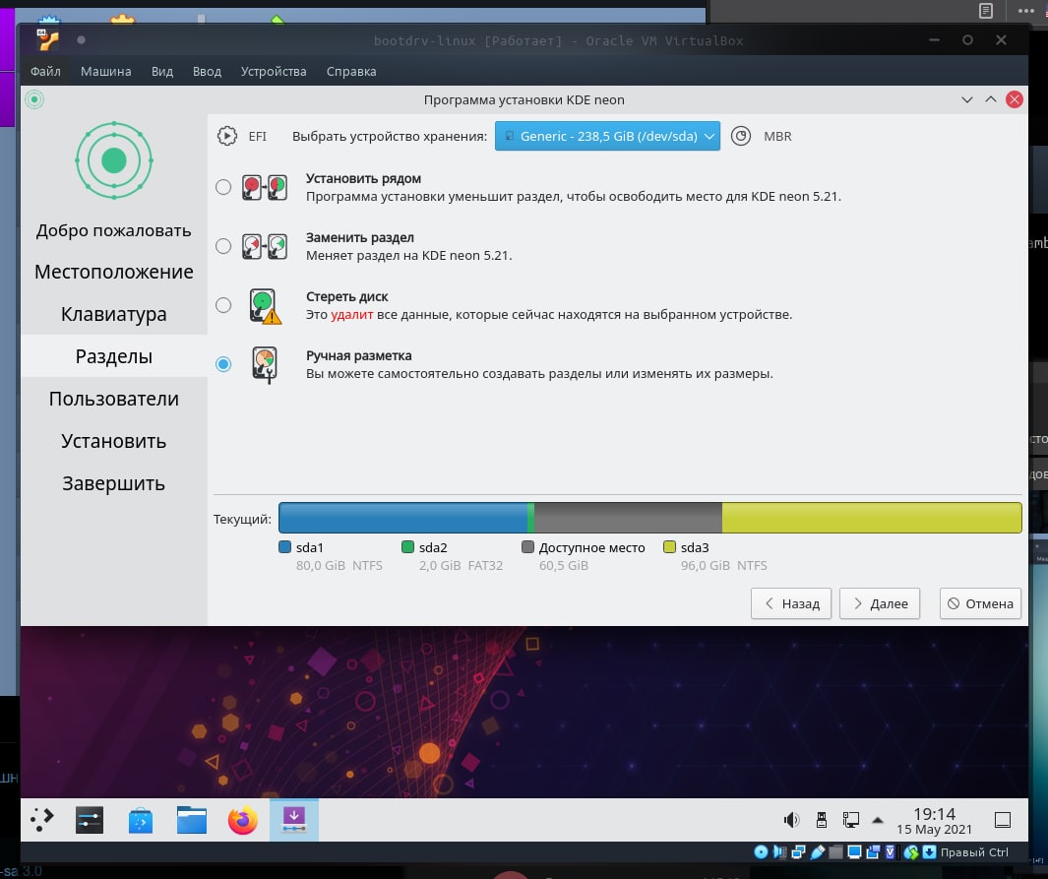Select the 'Заменить раздел' radio option

click(223, 246)
